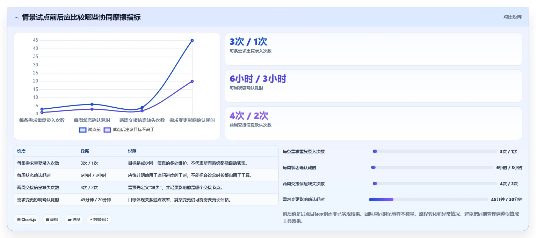Click the 45分钟 / 20分钟 table cell

(96, 200)
